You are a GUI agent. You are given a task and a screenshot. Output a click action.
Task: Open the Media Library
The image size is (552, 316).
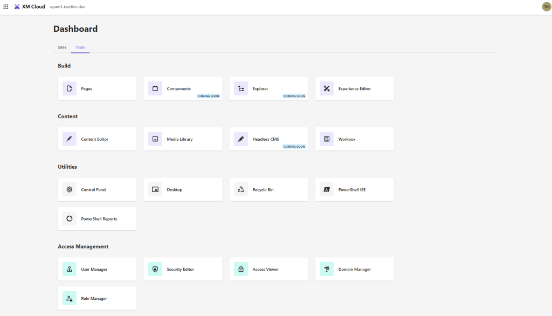tap(183, 139)
